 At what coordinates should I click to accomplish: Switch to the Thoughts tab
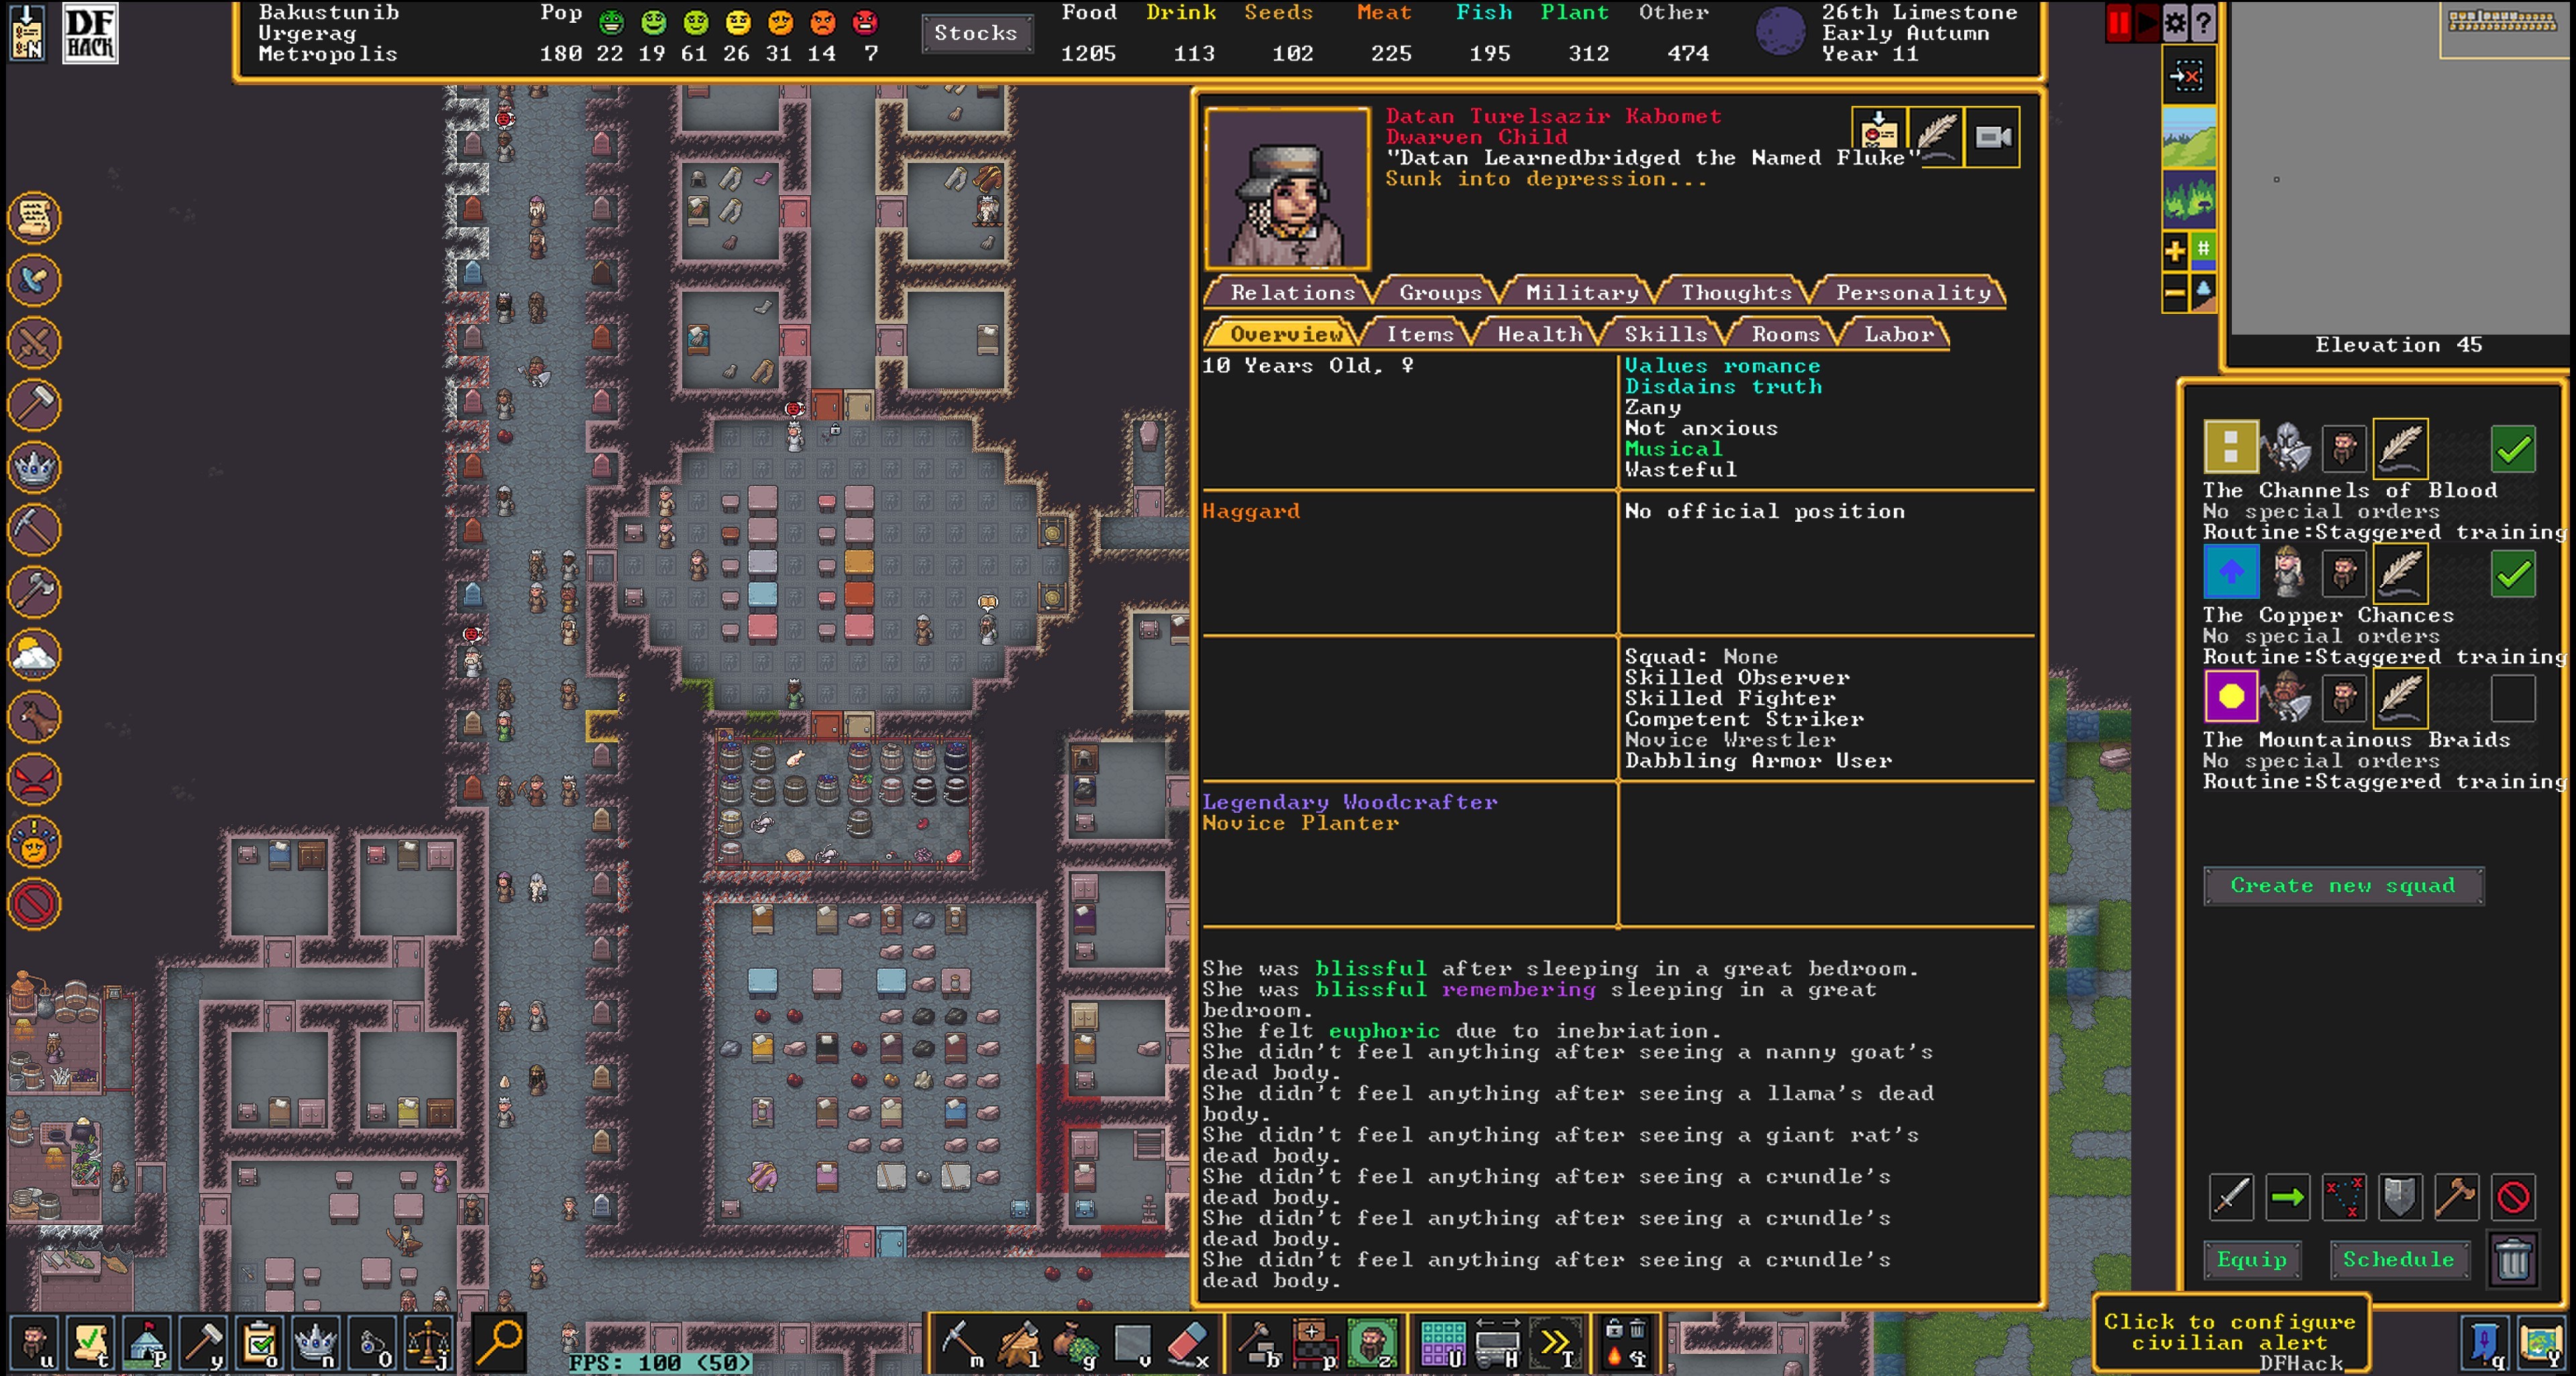tap(1735, 293)
